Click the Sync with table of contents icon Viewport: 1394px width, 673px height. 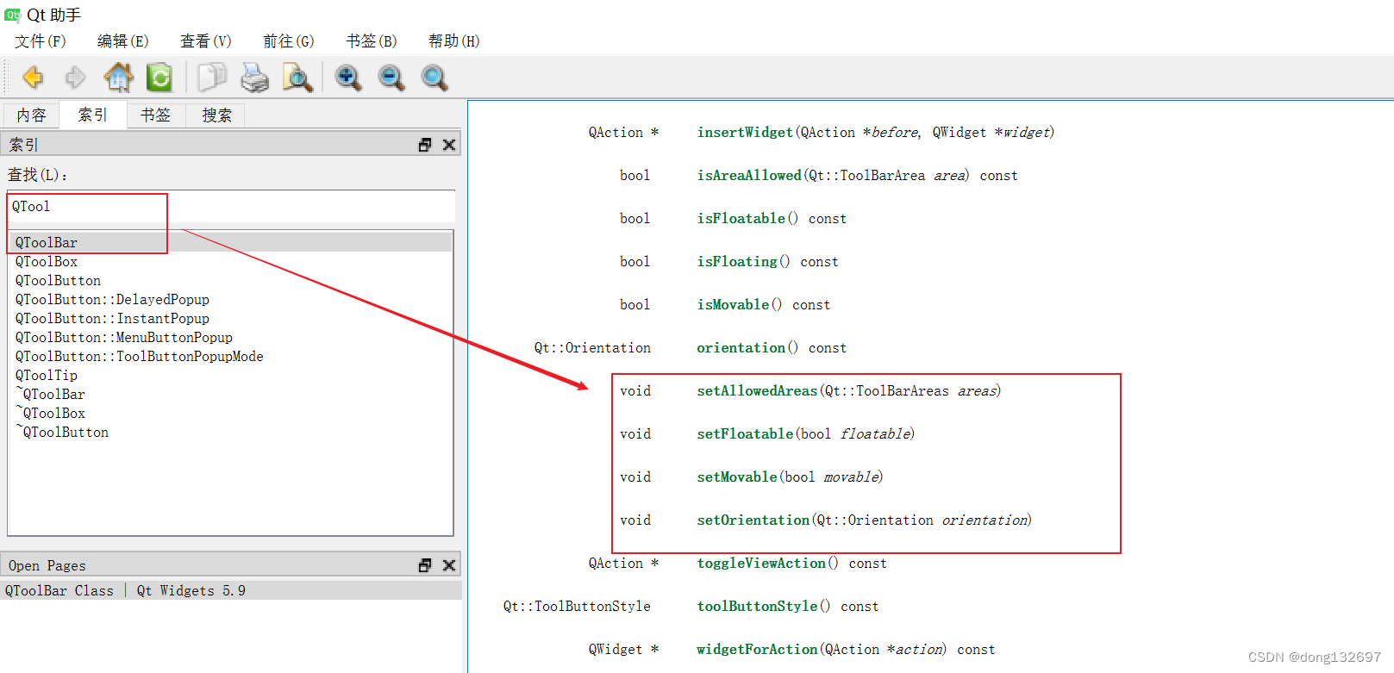(159, 78)
